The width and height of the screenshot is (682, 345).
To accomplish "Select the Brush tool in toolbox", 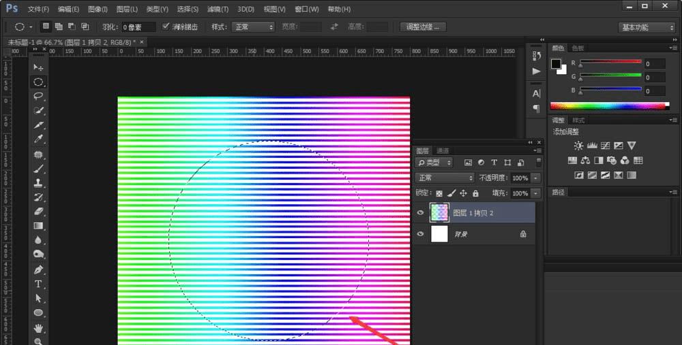I will click(38, 168).
